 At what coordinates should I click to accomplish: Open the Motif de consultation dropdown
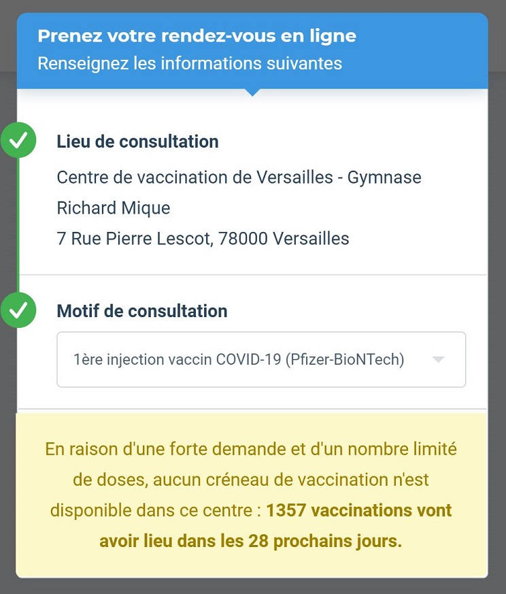(261, 359)
